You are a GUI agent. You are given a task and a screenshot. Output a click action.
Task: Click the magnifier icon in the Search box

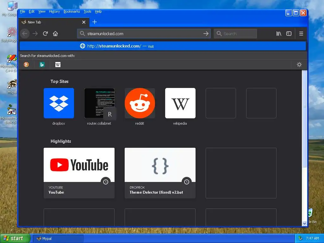click(x=219, y=34)
